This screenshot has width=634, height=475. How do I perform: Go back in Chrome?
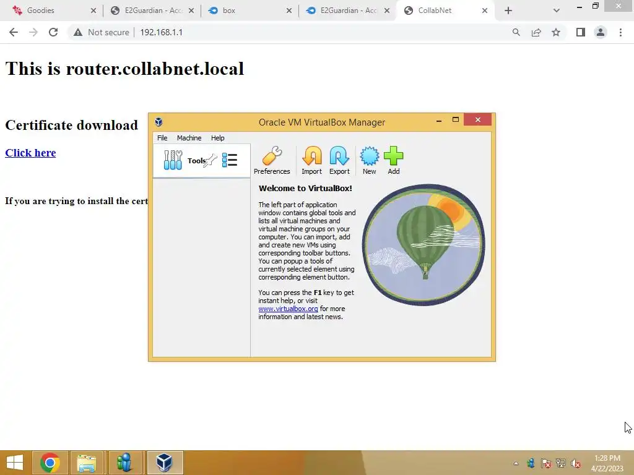[x=14, y=32]
